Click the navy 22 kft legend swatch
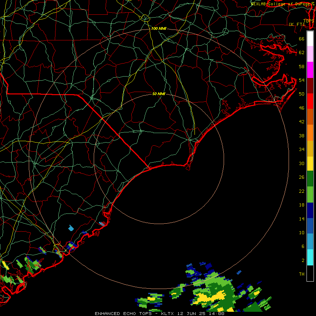 coord(310,210)
